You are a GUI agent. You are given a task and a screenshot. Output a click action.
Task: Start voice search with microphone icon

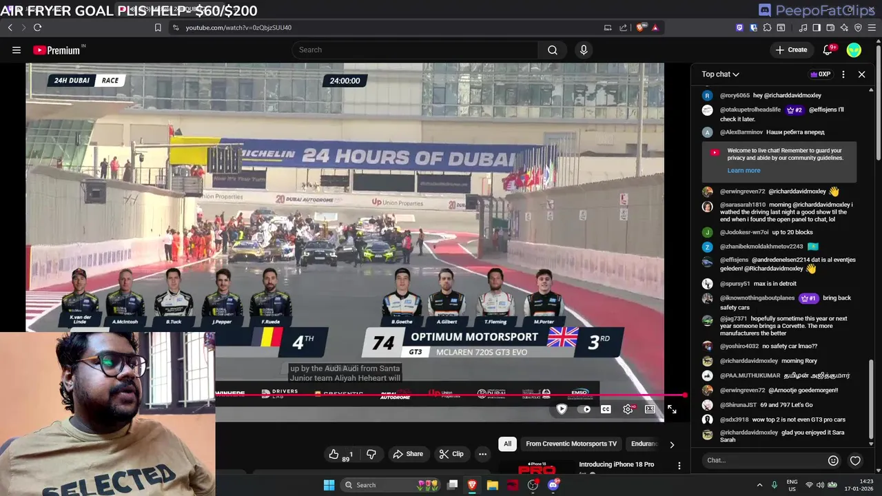[x=584, y=50]
